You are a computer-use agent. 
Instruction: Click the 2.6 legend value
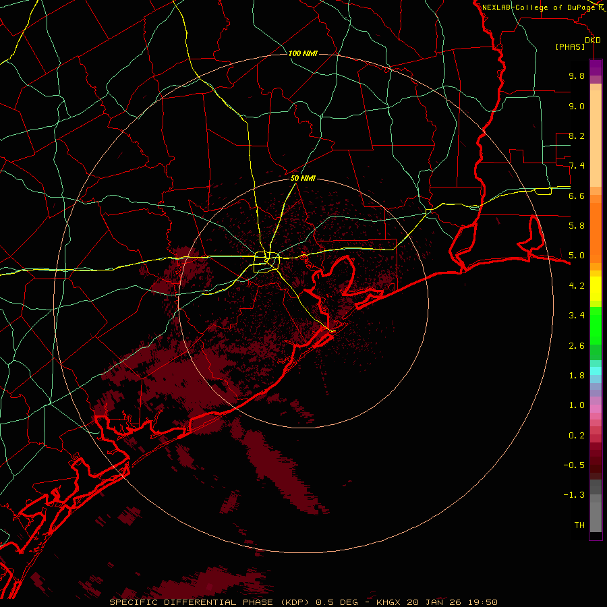click(x=577, y=346)
